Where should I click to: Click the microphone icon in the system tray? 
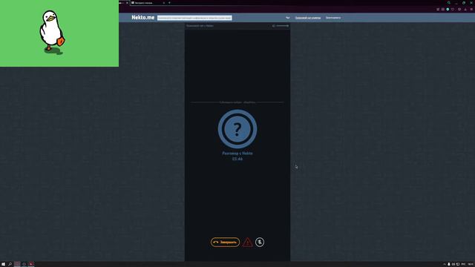[x=449, y=264]
